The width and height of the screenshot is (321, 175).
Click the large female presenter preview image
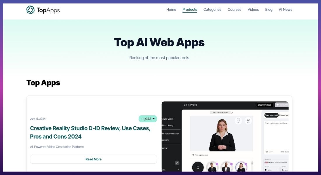pos(221,134)
